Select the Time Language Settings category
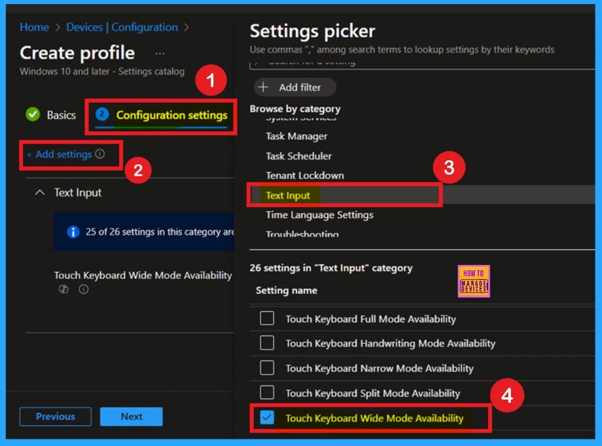This screenshot has width=602, height=446. point(320,215)
